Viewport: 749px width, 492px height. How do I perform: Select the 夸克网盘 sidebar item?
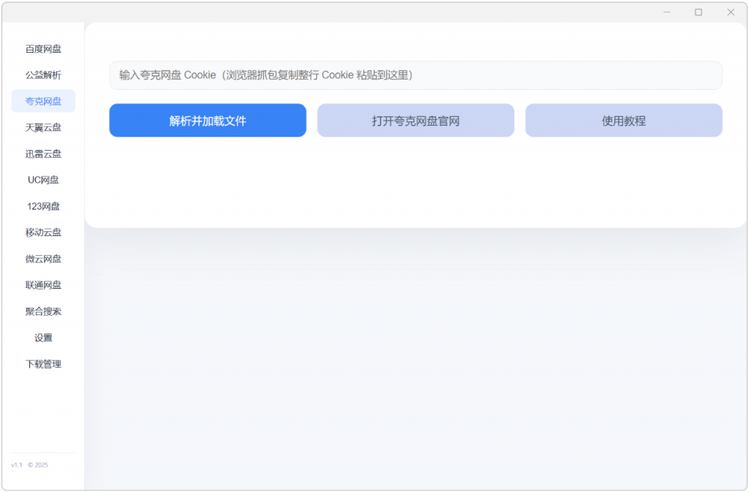pos(43,101)
